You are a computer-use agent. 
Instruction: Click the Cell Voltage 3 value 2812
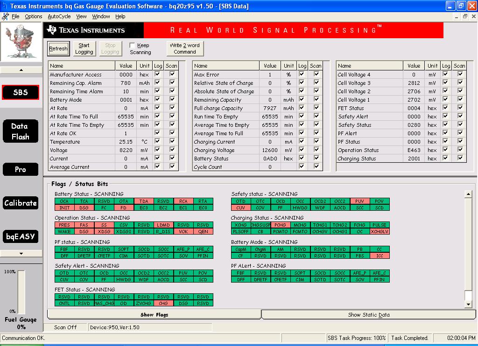pos(414,83)
